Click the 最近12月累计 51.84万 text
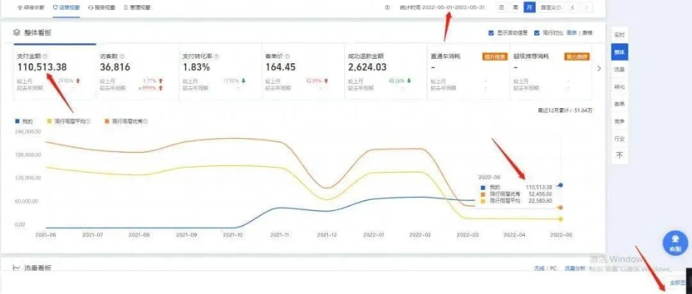 (x=565, y=110)
